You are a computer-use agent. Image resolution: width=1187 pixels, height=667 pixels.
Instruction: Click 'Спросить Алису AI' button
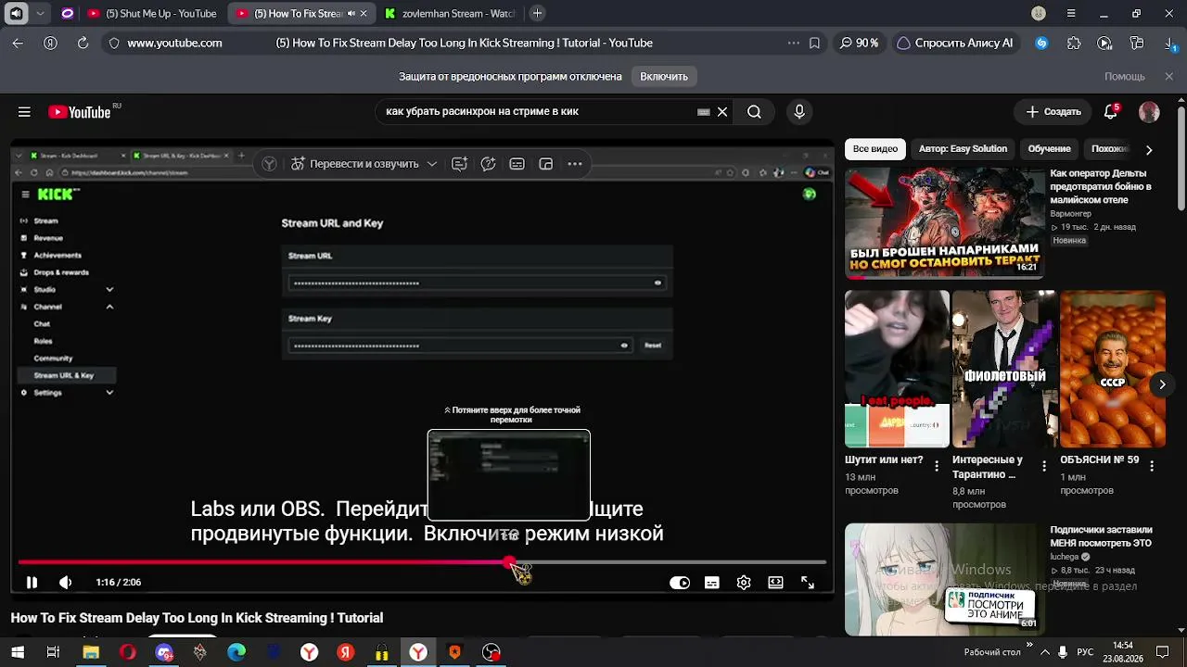[954, 43]
